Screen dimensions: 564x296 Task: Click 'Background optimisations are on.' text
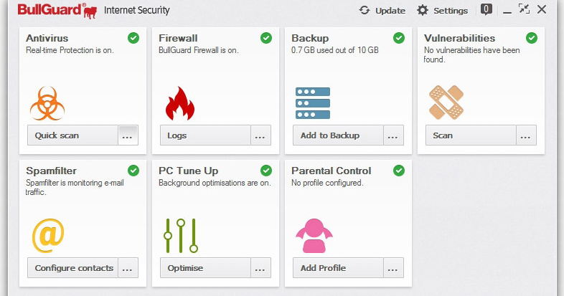[x=215, y=183]
